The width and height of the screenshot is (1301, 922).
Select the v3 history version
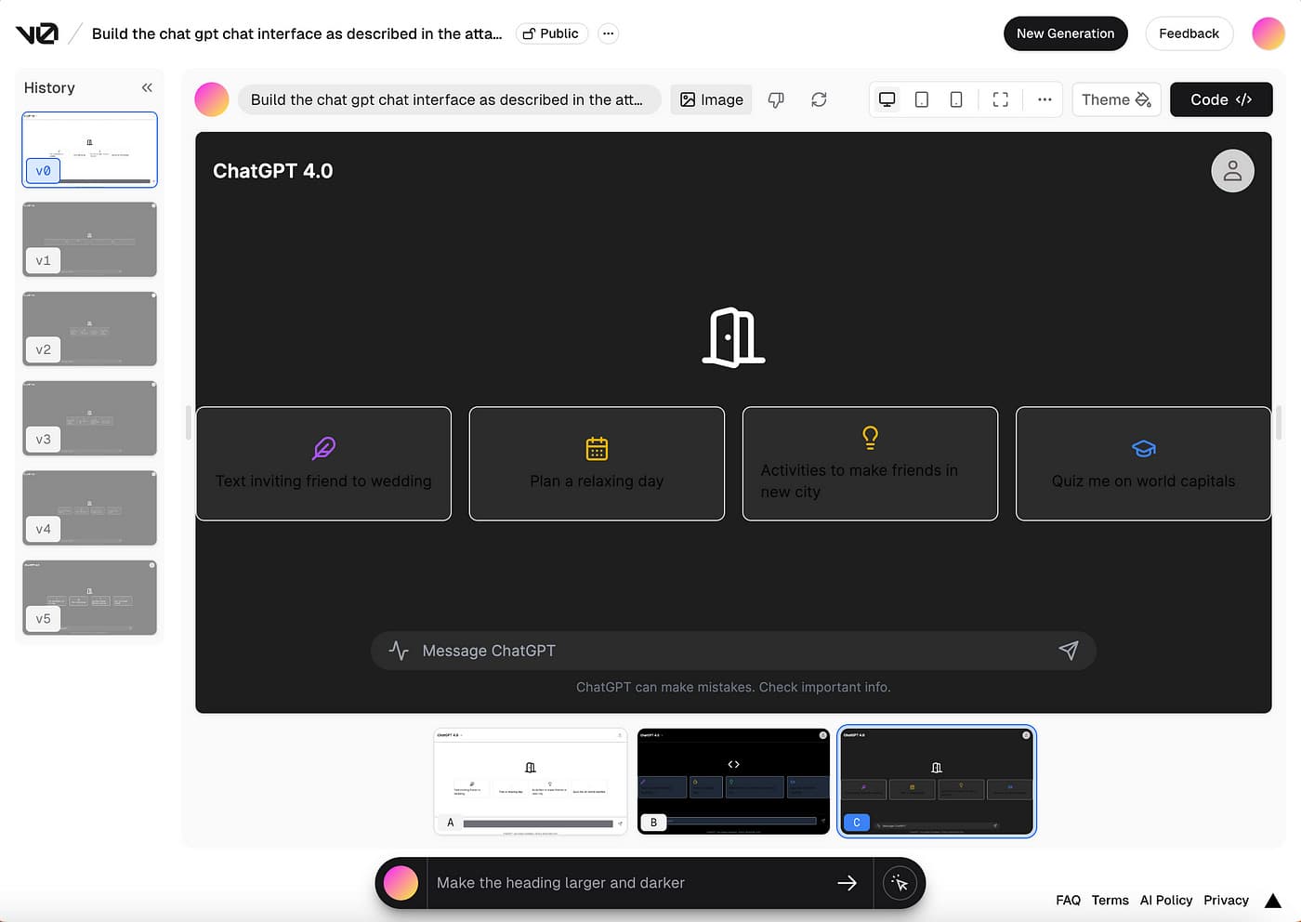click(x=89, y=418)
